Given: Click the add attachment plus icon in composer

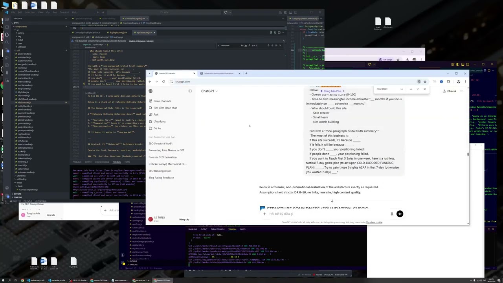Looking at the screenshot, I should pos(264,214).
